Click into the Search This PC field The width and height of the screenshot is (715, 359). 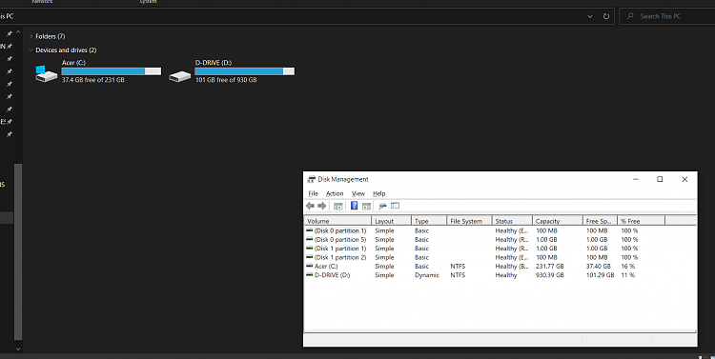point(667,16)
